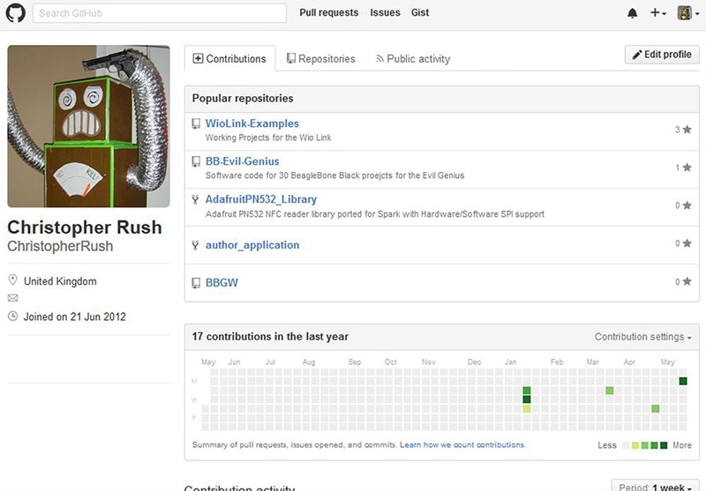Screen dimensions: 706x491
Task: Switch to the Public activity tab
Action: coord(412,59)
